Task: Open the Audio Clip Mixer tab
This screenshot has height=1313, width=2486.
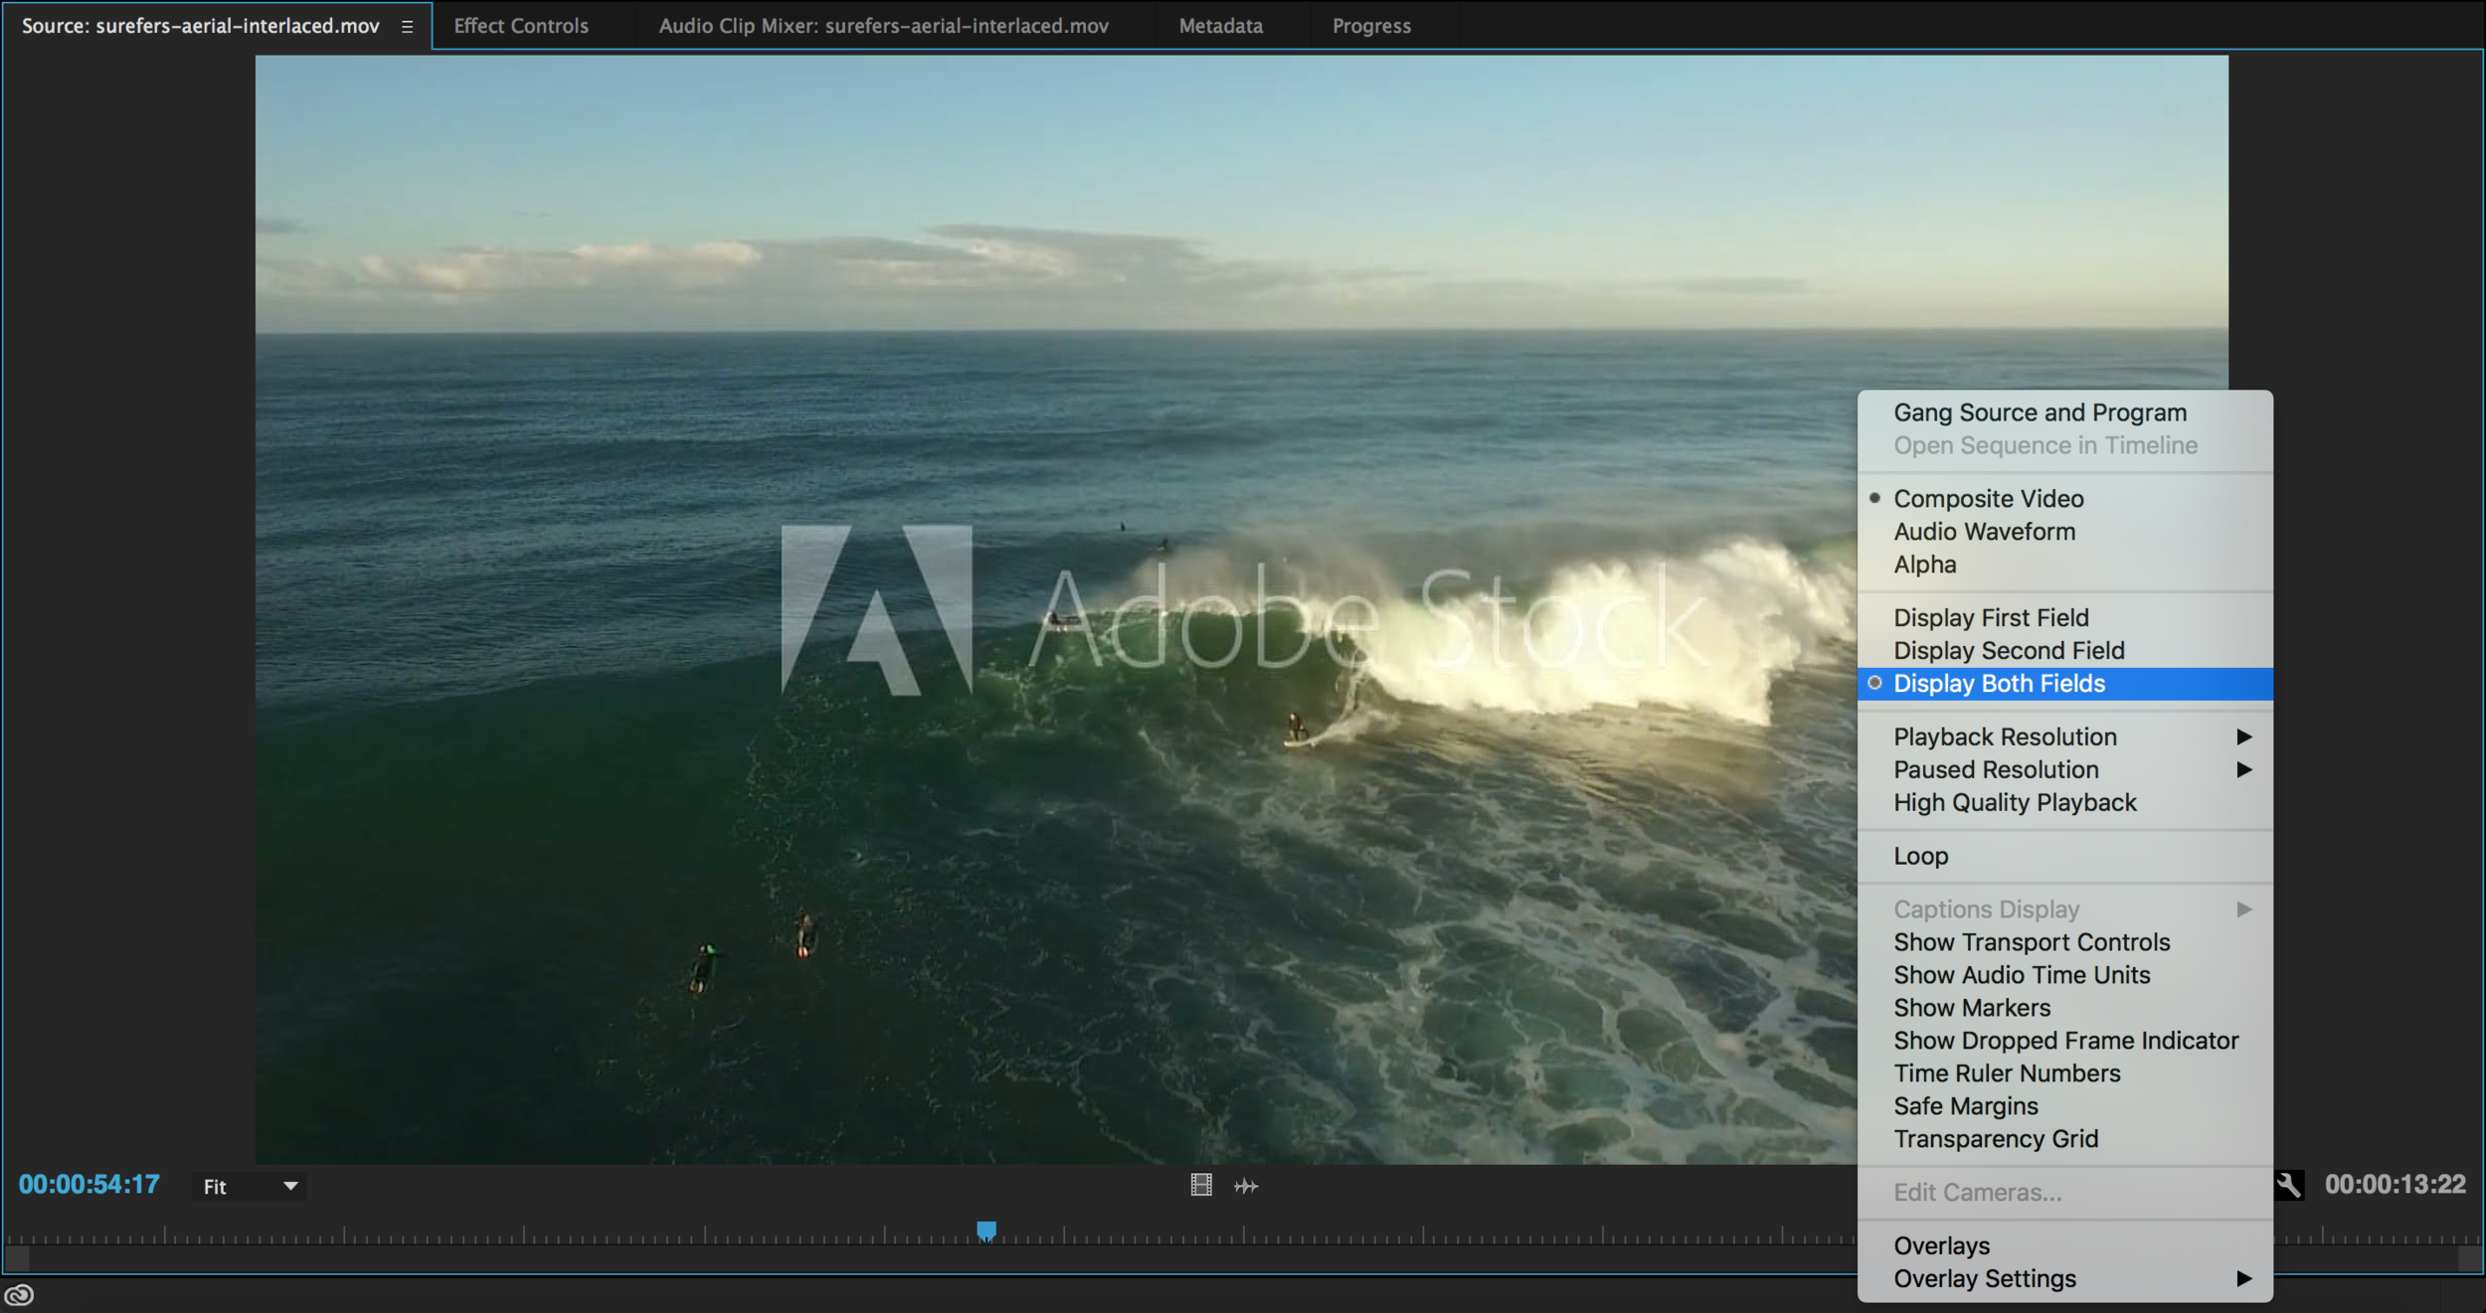Action: tap(883, 26)
